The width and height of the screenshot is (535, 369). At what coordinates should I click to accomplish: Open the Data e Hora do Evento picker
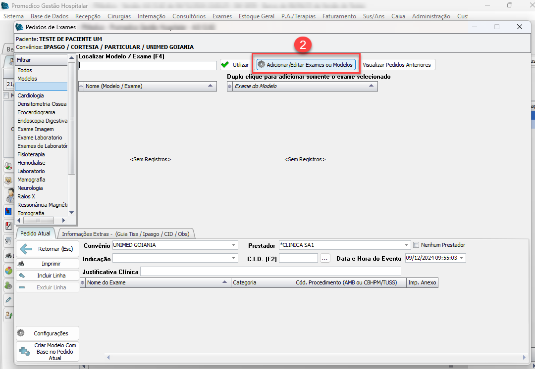pyautogui.click(x=462, y=258)
